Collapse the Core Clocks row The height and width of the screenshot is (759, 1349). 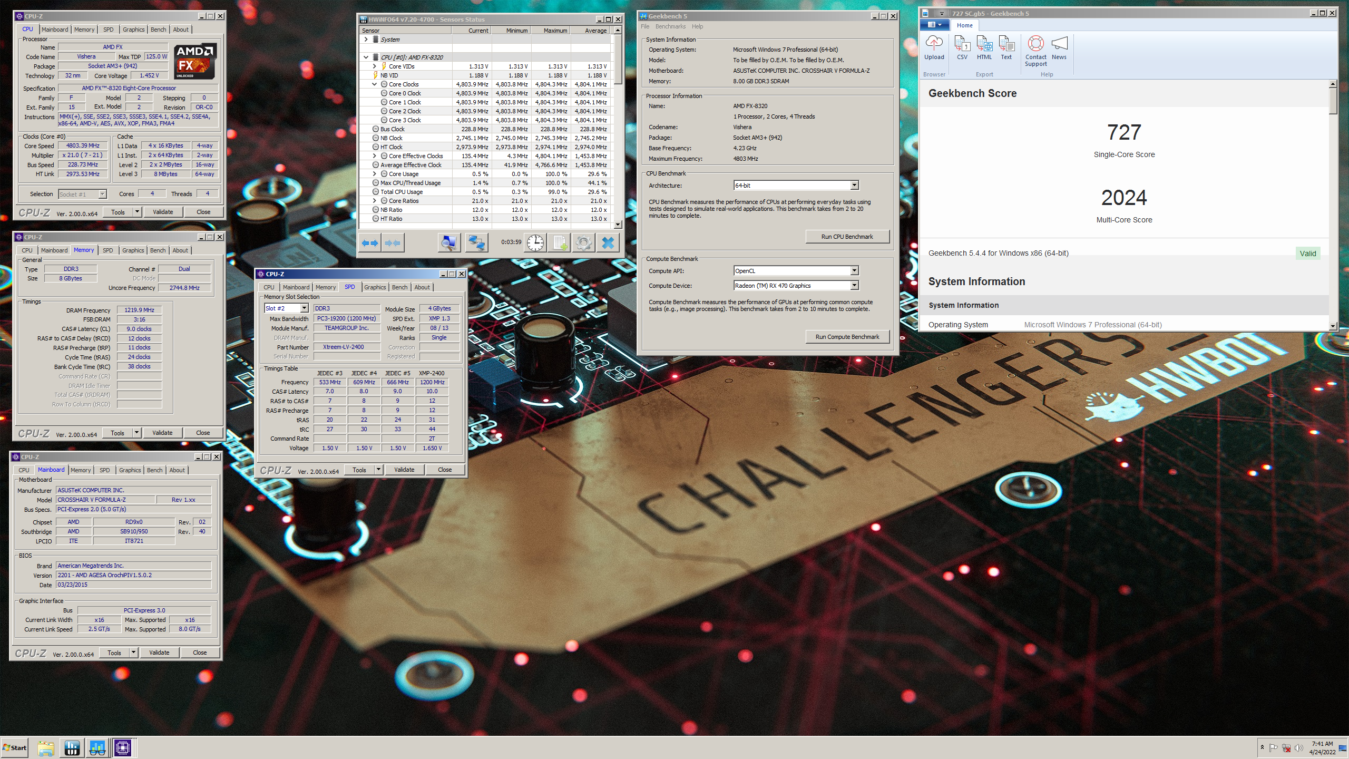click(x=375, y=84)
